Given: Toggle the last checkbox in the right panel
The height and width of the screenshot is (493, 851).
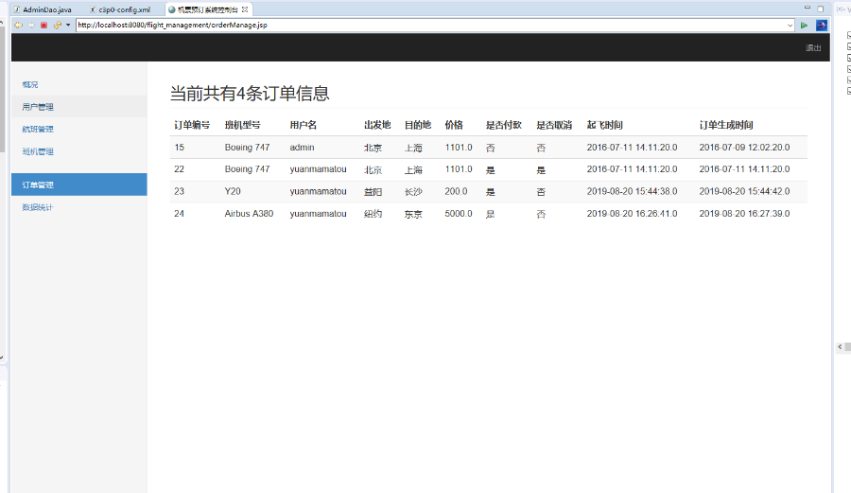Looking at the screenshot, I should 848,91.
